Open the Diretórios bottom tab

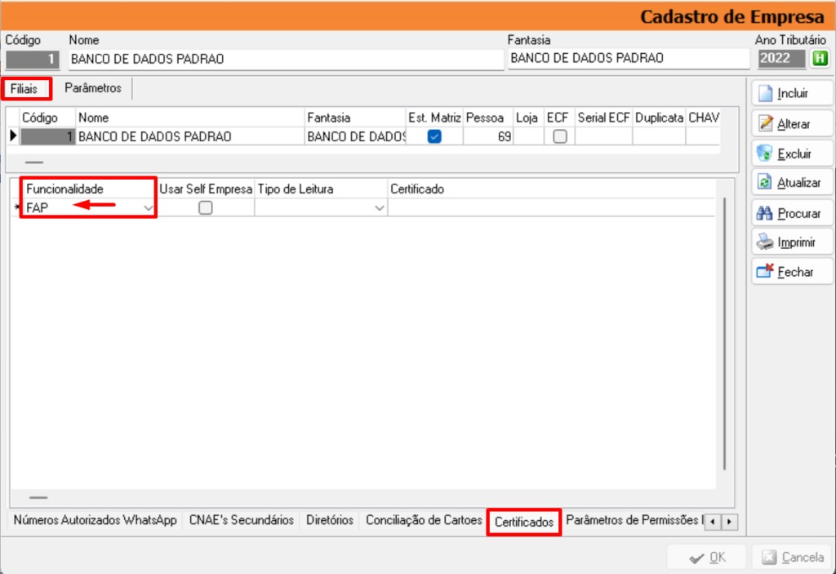(x=330, y=520)
